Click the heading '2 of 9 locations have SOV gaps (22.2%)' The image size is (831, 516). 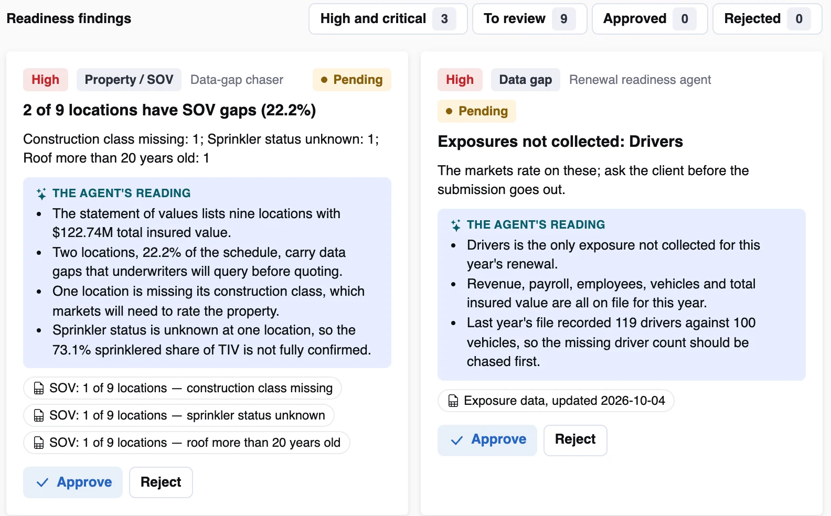[x=169, y=110]
